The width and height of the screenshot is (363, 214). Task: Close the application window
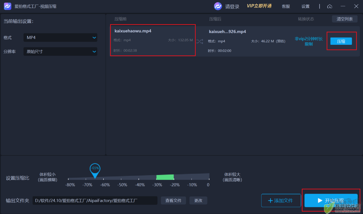(x=356, y=6)
